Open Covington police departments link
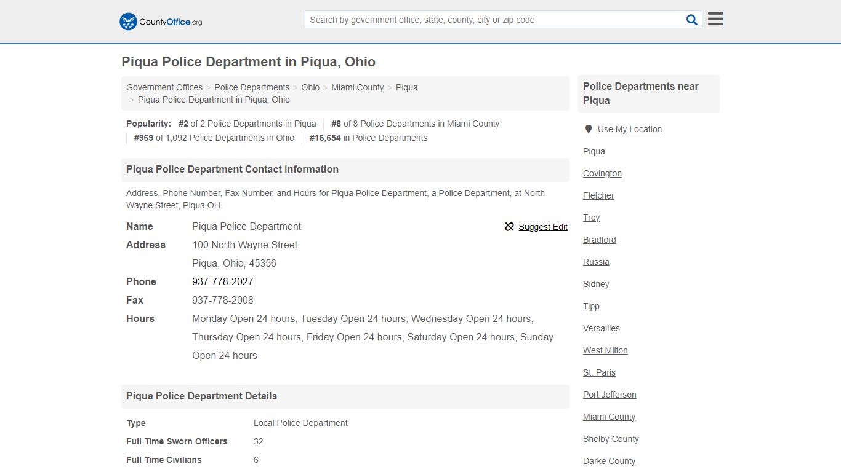This screenshot has height=472, width=841. [x=602, y=173]
